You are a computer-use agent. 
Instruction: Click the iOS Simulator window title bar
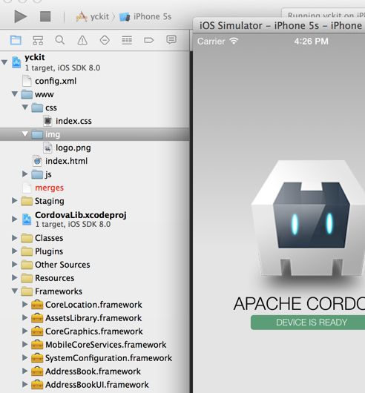click(279, 25)
